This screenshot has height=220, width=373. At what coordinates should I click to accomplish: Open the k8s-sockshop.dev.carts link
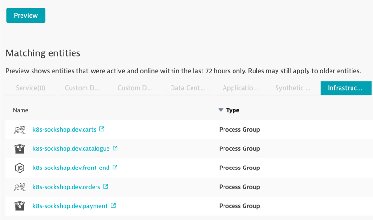click(x=64, y=130)
